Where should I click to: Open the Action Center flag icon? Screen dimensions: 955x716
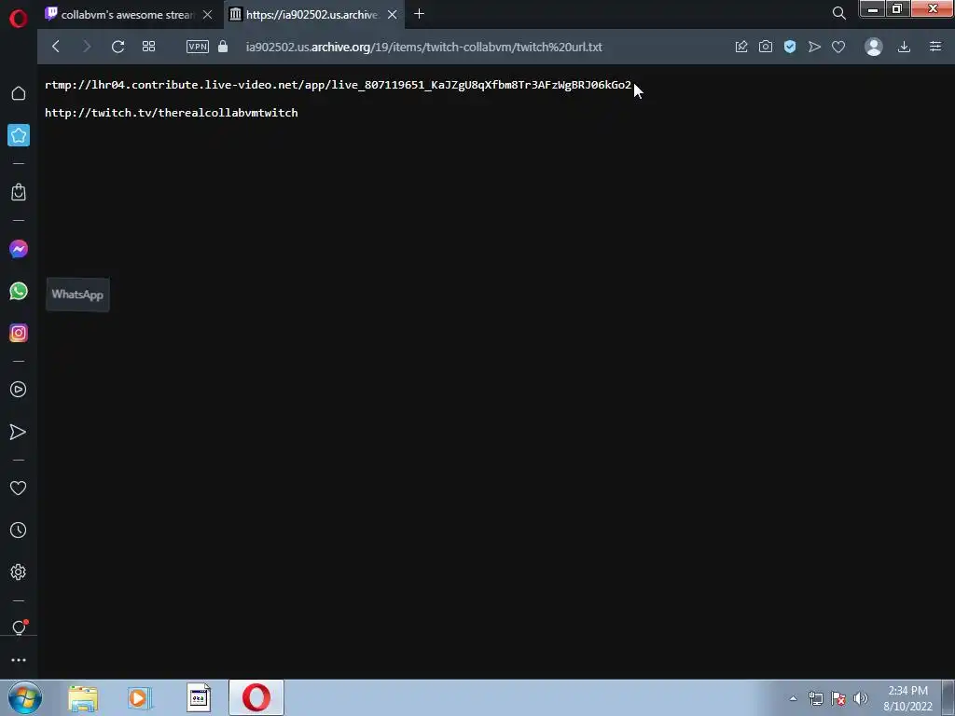[838, 698]
